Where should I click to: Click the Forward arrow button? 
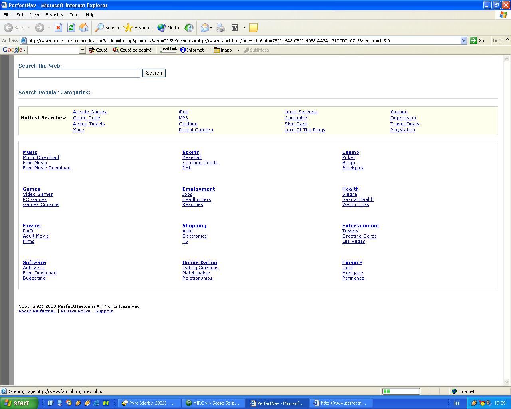[x=39, y=28]
